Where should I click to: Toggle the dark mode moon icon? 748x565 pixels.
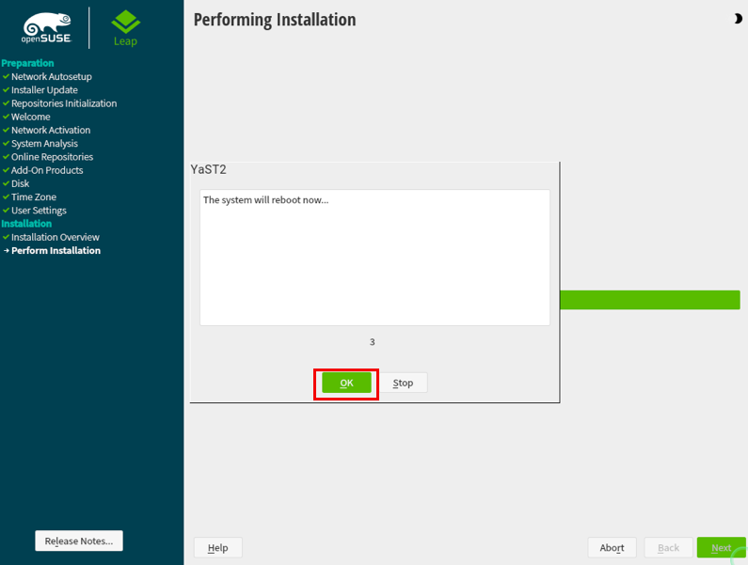pos(738,19)
